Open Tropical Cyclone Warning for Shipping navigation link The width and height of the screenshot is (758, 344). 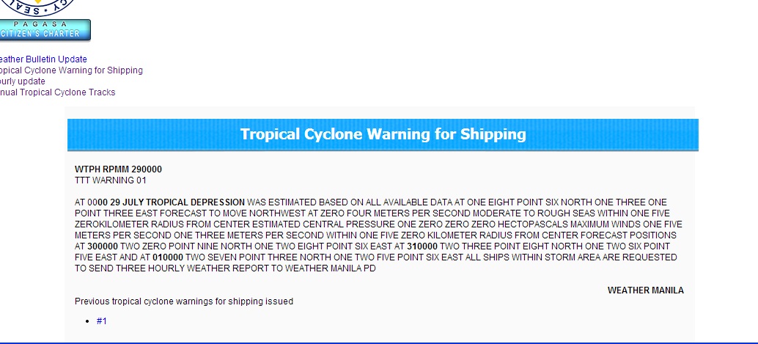click(x=70, y=70)
